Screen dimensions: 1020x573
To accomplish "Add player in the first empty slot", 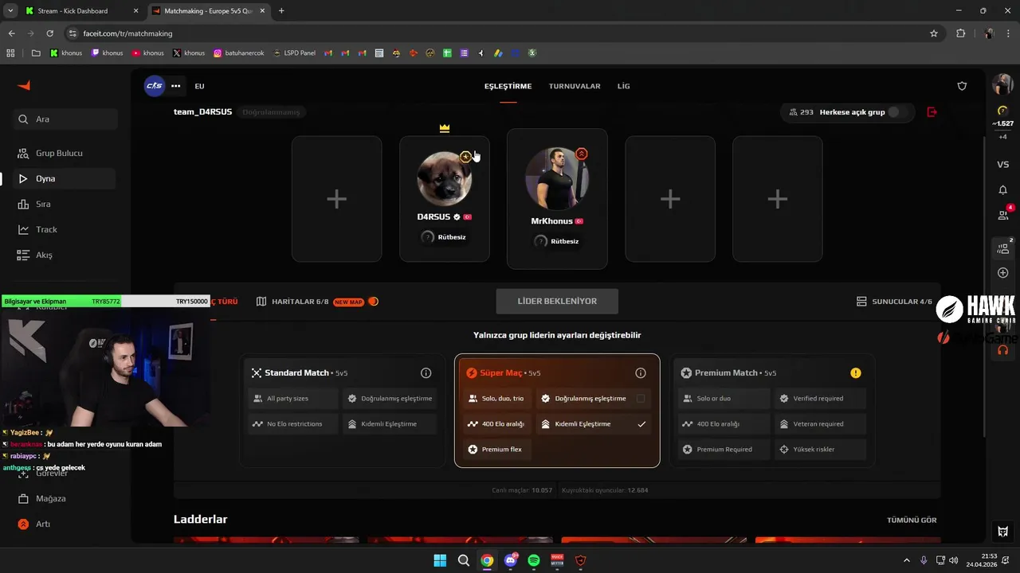I will [x=336, y=199].
